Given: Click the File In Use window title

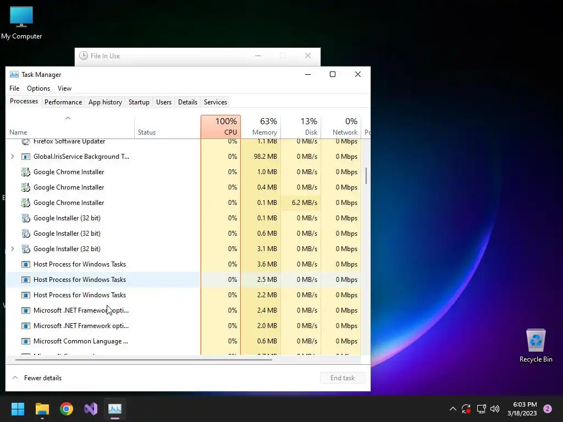Looking at the screenshot, I should (x=105, y=56).
